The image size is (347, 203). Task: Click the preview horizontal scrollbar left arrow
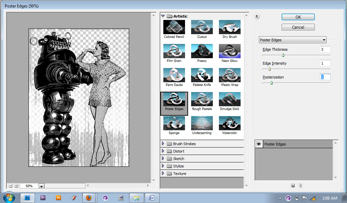[88, 185]
